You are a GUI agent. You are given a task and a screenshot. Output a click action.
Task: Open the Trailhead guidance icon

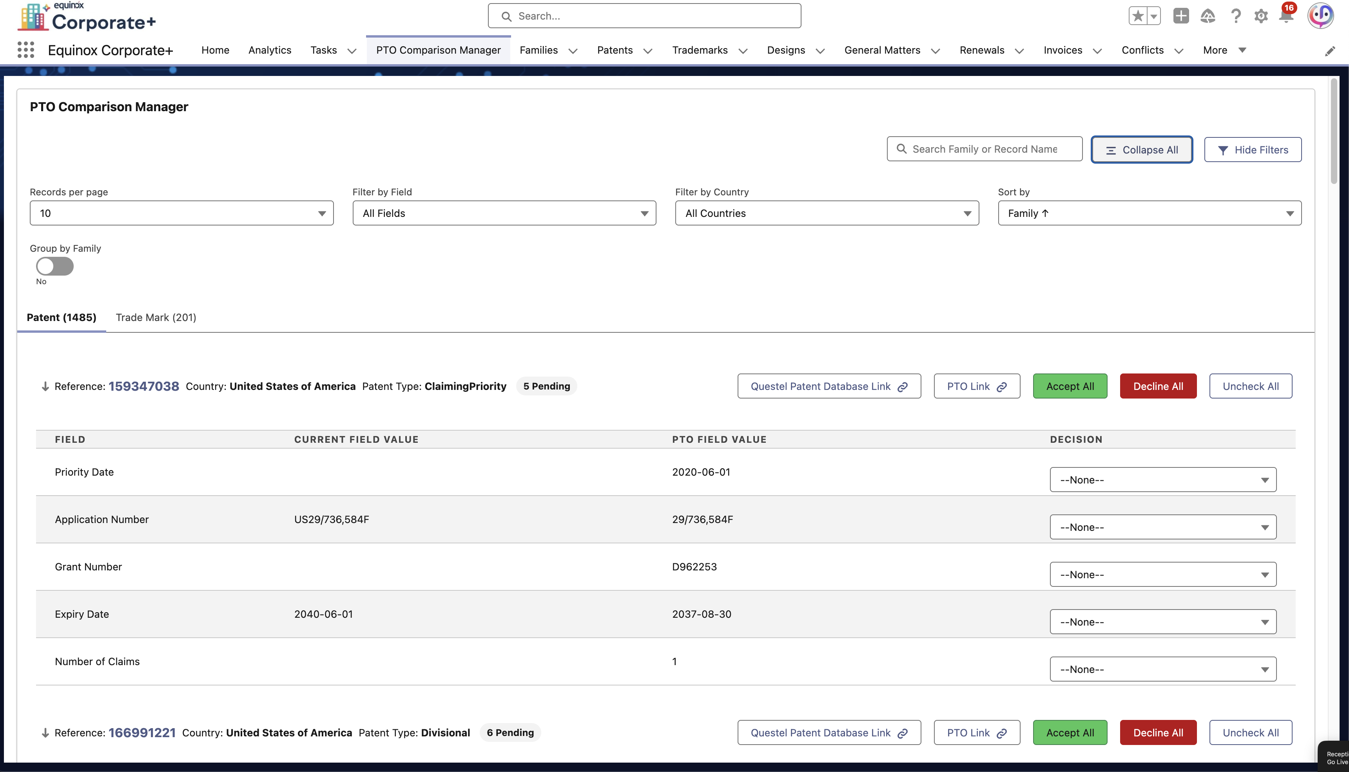(1208, 16)
